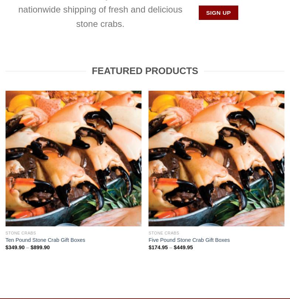
Task: Click the dash between $174.95 and $449.95
Action: coord(171,248)
